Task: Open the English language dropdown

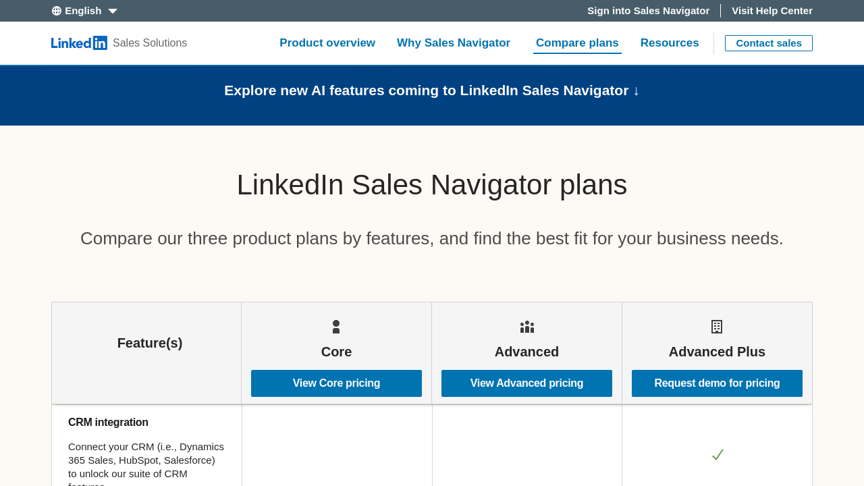Action: coord(82,9)
